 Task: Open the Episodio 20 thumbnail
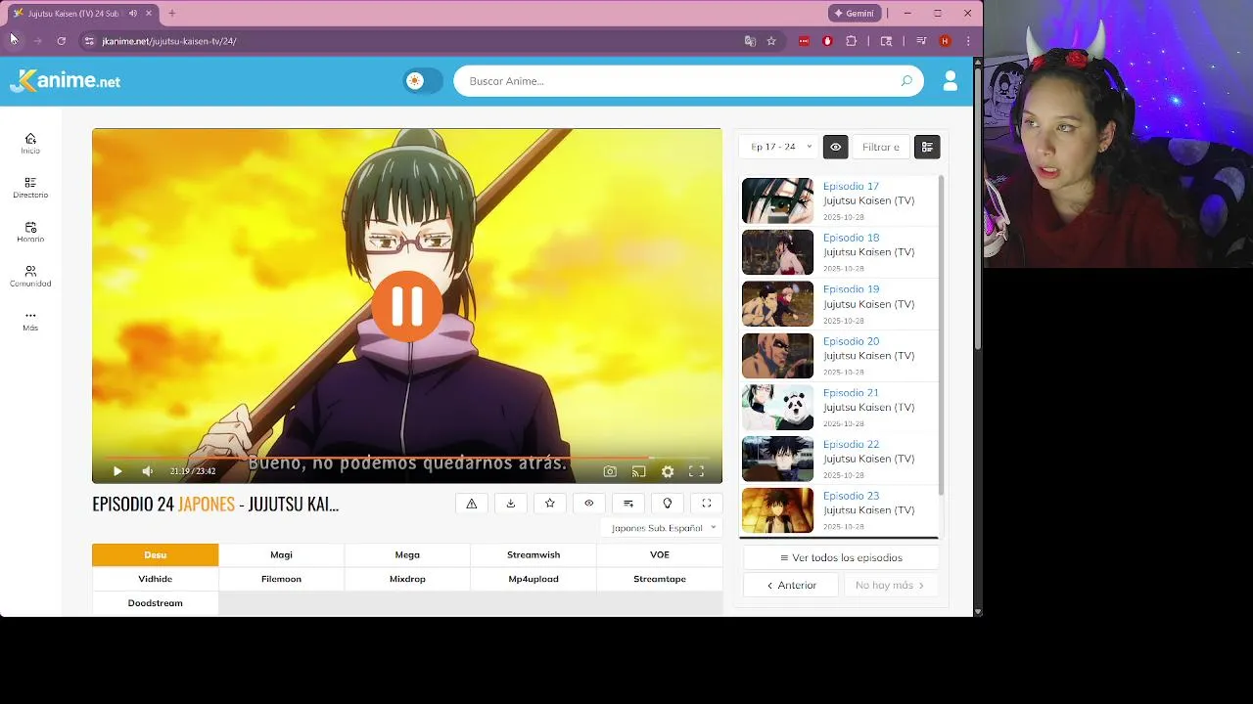click(777, 356)
